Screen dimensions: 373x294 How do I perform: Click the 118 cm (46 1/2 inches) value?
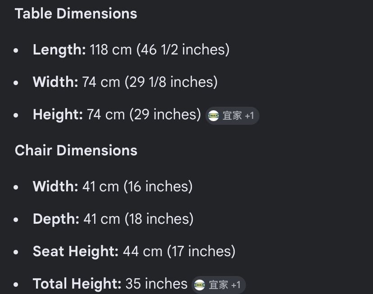click(x=159, y=50)
